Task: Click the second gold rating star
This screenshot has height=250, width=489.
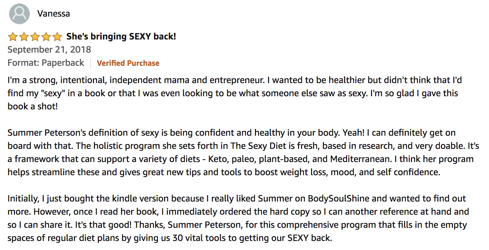Action: (24, 37)
